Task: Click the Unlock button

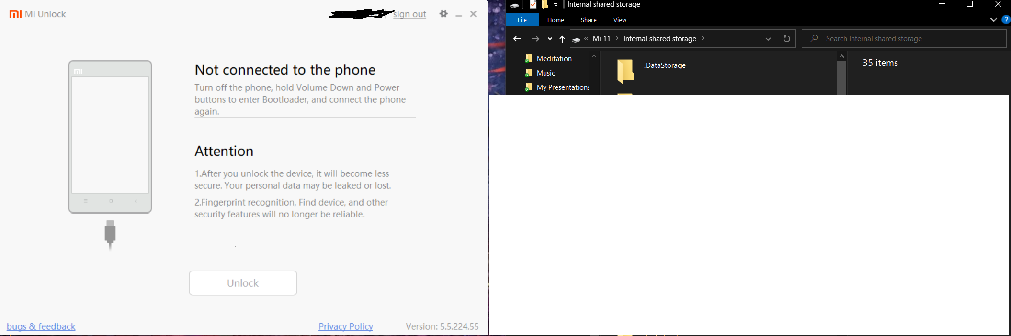Action: [x=243, y=283]
